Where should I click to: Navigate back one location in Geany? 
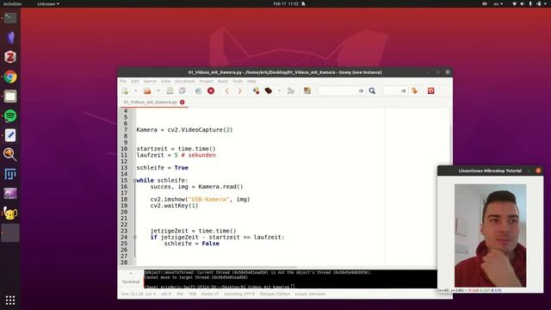227,91
